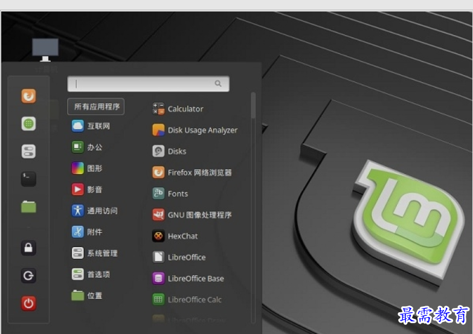473x334 pixels.
Task: Select the 图形 category
Action: [87, 169]
